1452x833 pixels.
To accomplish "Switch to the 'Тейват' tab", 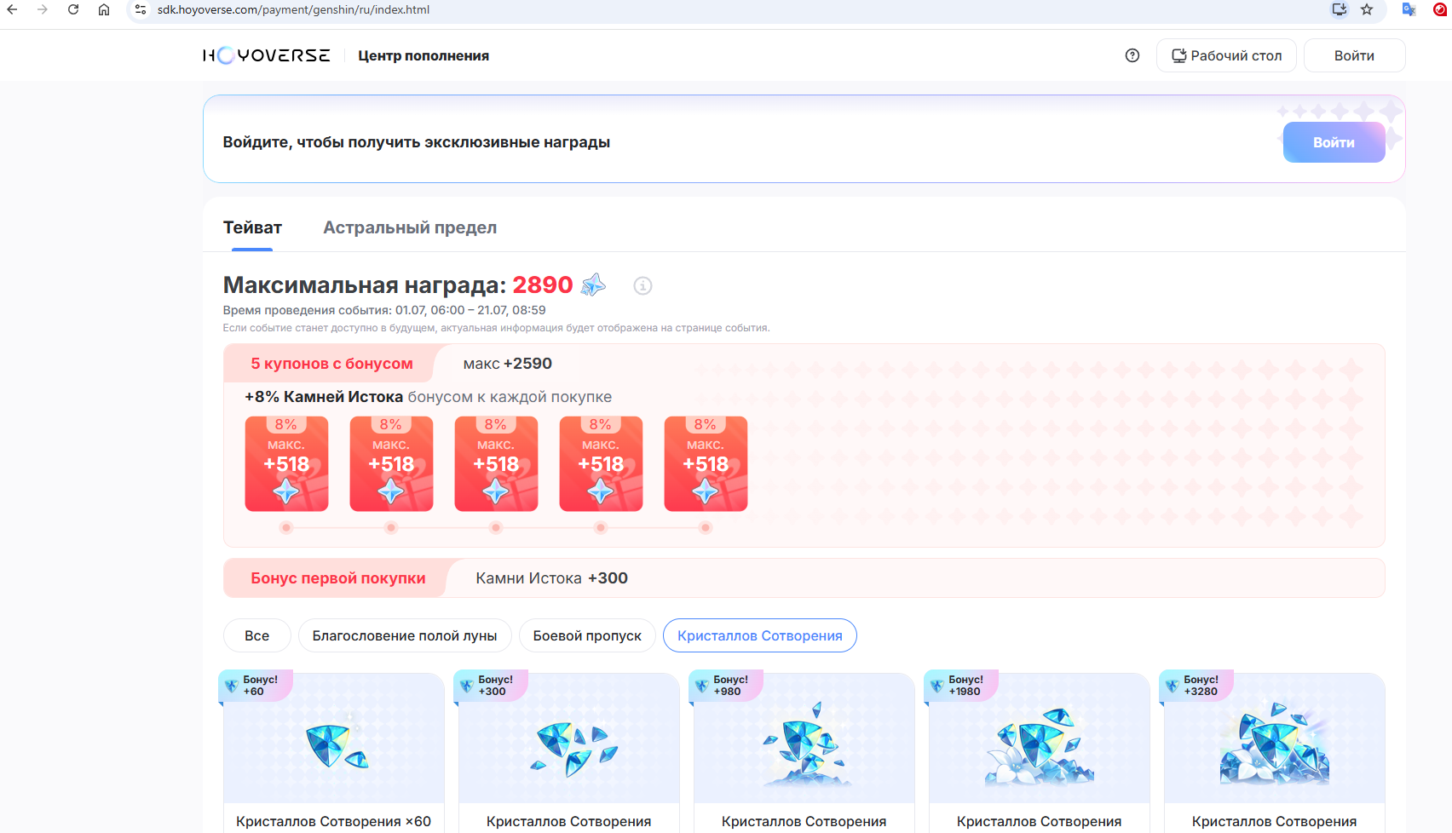I will pyautogui.click(x=252, y=227).
